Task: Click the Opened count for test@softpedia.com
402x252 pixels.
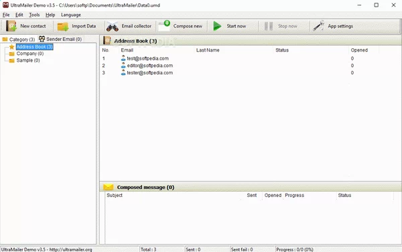Action: click(x=352, y=58)
